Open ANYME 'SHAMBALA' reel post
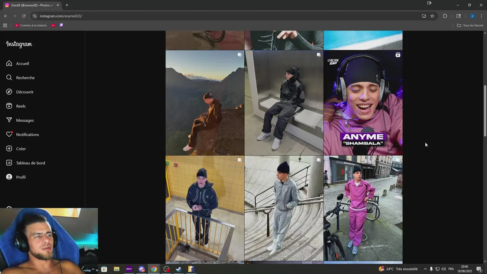 click(363, 103)
